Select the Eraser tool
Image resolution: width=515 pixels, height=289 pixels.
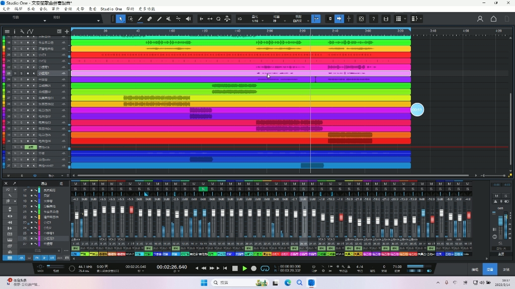pyautogui.click(x=149, y=19)
